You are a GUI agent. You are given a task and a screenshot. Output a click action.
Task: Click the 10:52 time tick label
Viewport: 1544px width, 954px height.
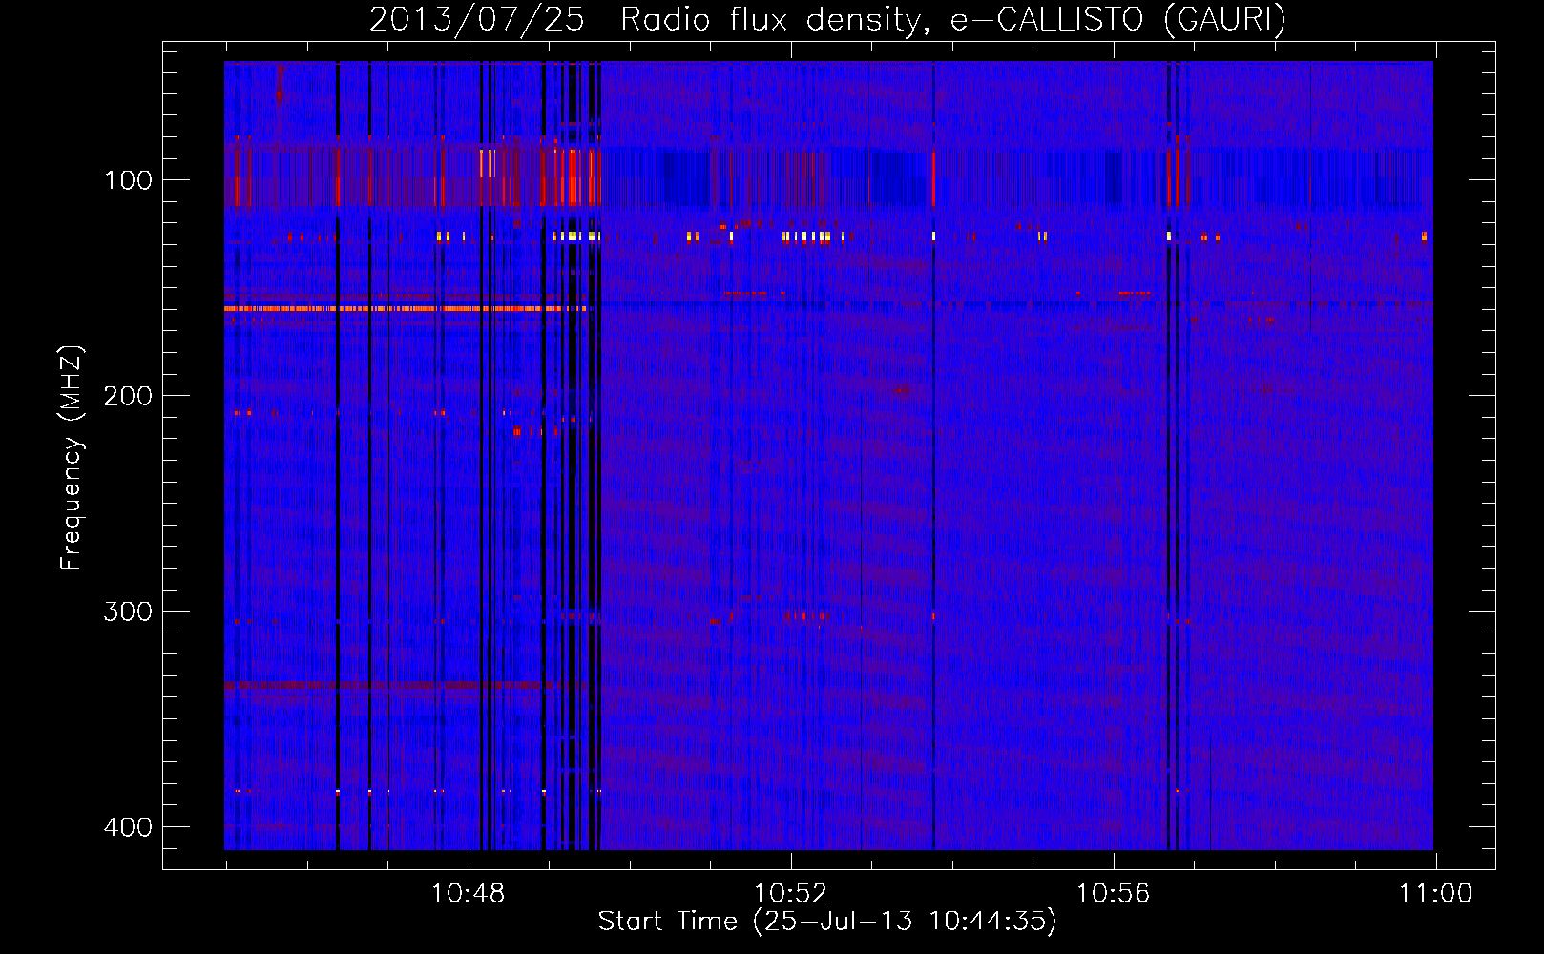point(791,894)
